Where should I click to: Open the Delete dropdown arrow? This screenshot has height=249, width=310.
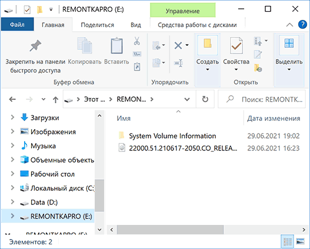click(x=187, y=45)
